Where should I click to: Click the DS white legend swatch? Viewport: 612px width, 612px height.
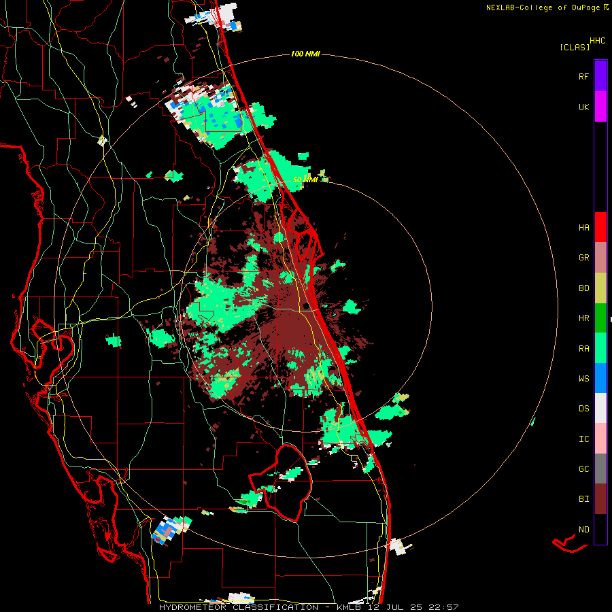pyautogui.click(x=600, y=408)
